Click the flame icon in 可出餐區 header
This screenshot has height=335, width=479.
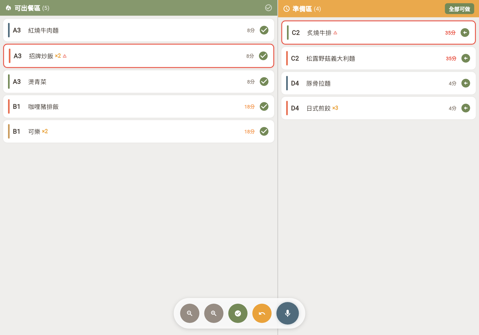[x=8, y=8]
